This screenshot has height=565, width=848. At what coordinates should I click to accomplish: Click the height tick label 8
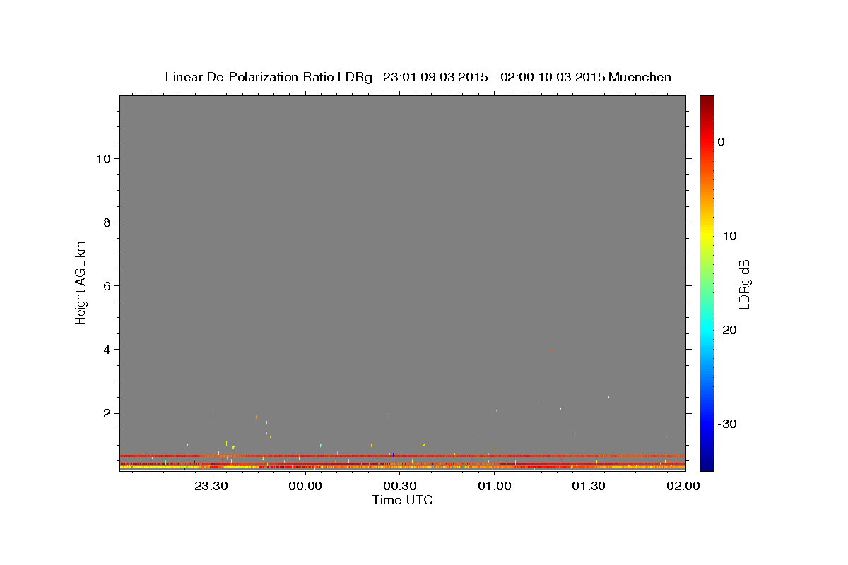point(106,222)
